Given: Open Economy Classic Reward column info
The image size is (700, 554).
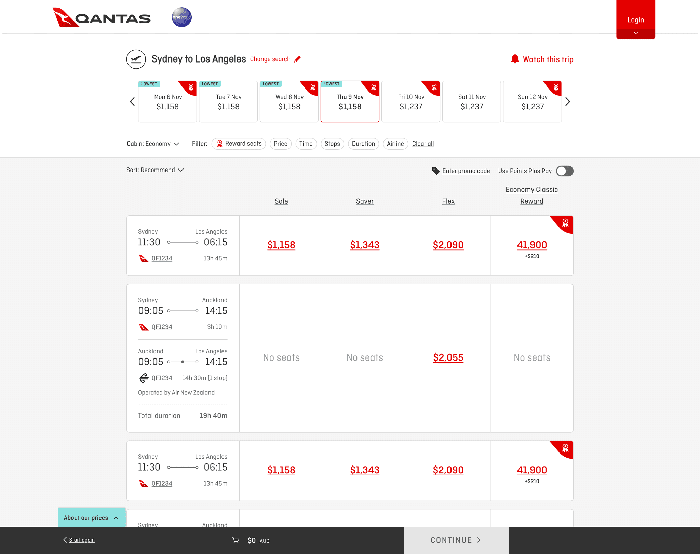Looking at the screenshot, I should pos(532,195).
